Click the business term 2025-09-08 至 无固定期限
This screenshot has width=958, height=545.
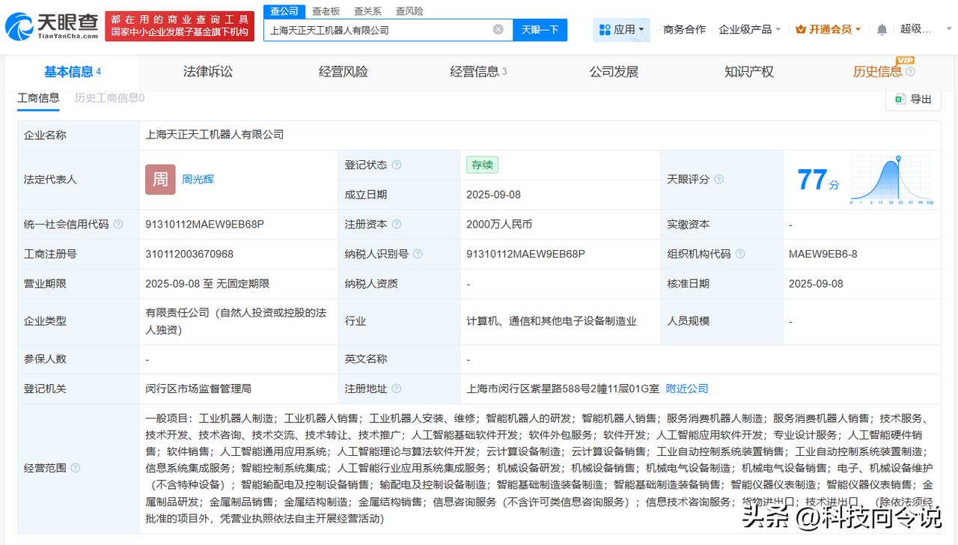pos(207,284)
